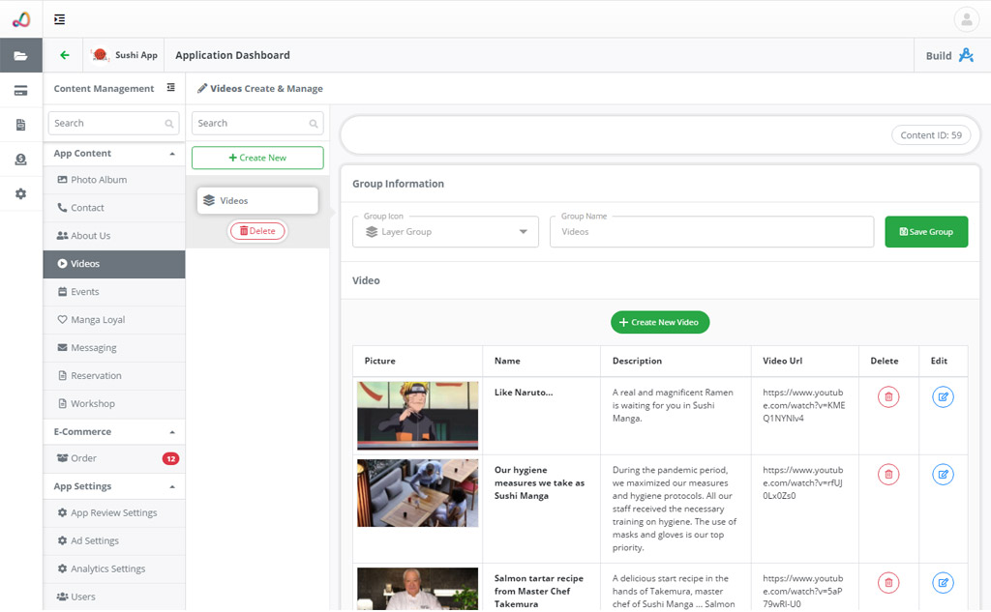The height and width of the screenshot is (612, 991).
Task: Open the Naruto video thumbnail
Action: point(418,416)
